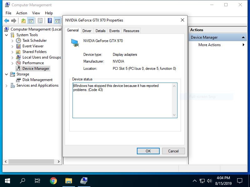Collapse the System Tools node
This screenshot has height=187, width=250.
7,35
